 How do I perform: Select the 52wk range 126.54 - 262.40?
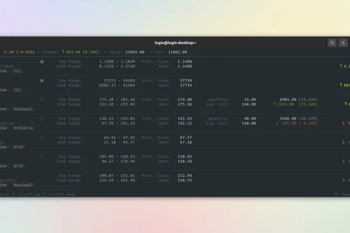coord(117,180)
